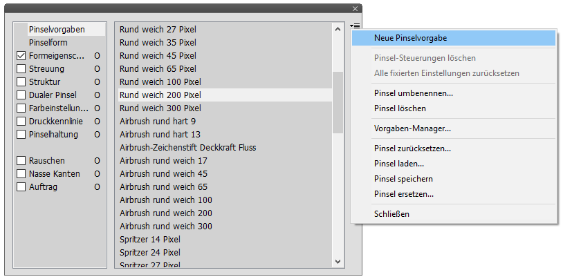Select Pinsel laden from the menu
The width and height of the screenshot is (563, 279).
(398, 164)
